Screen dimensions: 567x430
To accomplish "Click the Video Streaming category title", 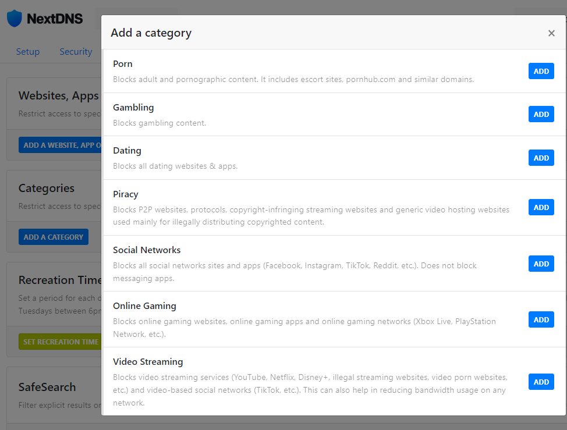I will point(148,362).
